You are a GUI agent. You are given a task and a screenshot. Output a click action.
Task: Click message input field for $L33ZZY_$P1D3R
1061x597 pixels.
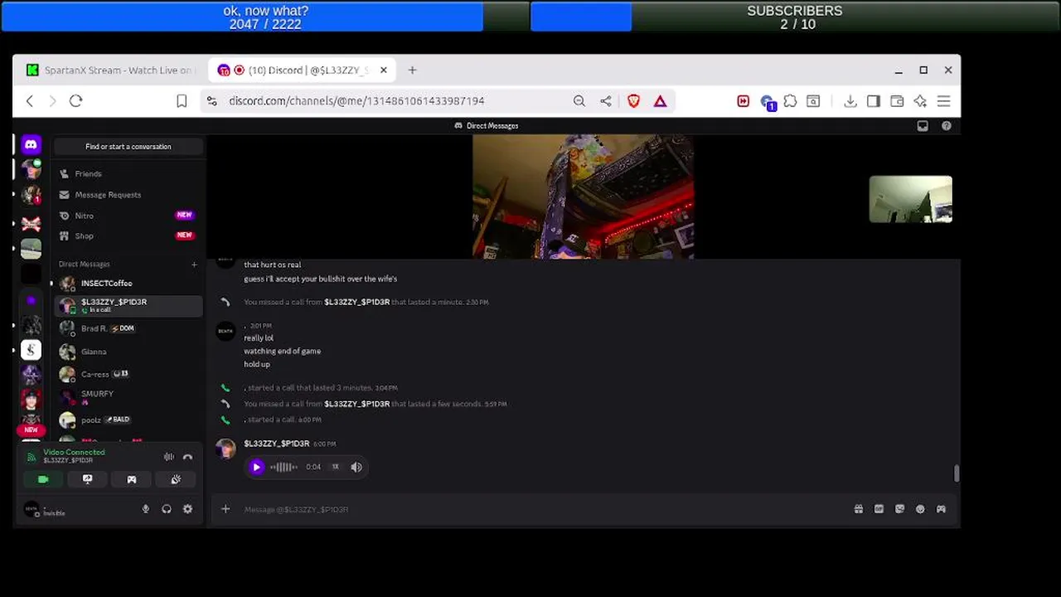click(x=543, y=509)
